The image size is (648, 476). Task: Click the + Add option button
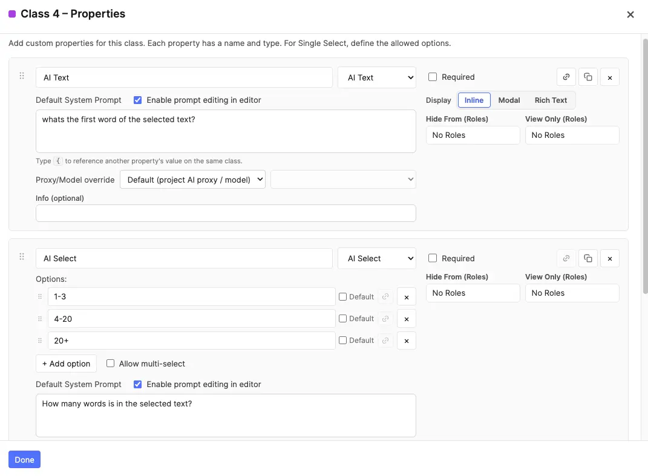point(66,364)
